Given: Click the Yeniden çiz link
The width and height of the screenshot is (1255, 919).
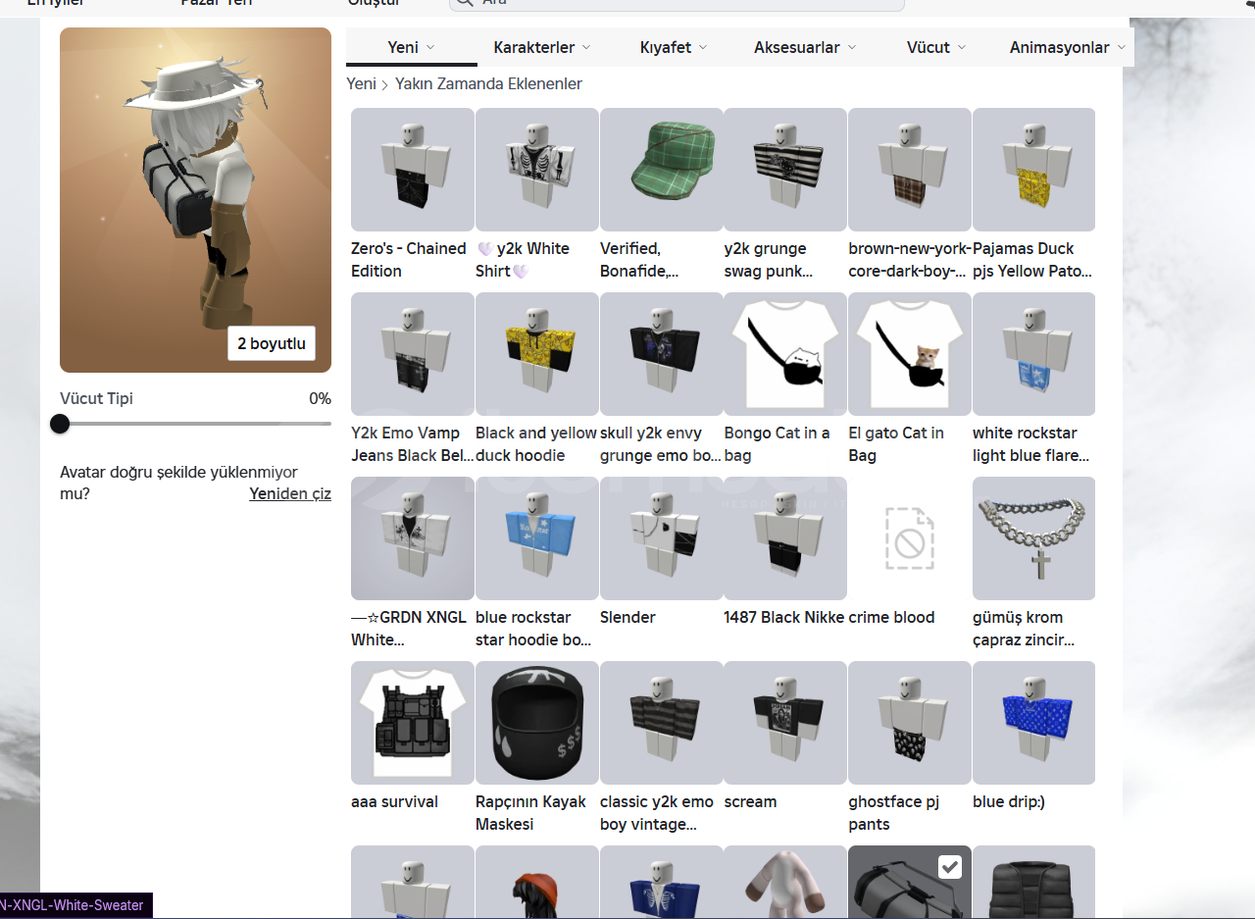Looking at the screenshot, I should point(290,493).
